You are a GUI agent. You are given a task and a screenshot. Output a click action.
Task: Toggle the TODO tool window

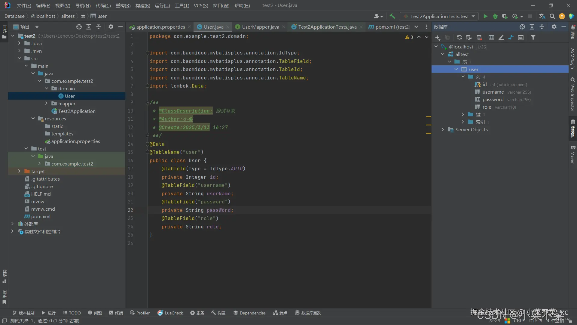72,313
